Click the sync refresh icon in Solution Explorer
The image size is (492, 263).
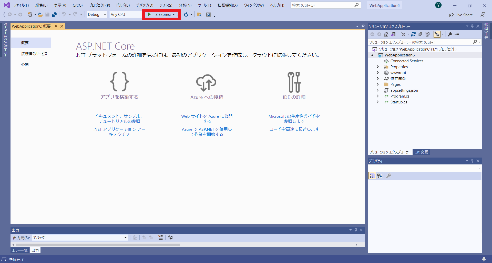point(413,34)
